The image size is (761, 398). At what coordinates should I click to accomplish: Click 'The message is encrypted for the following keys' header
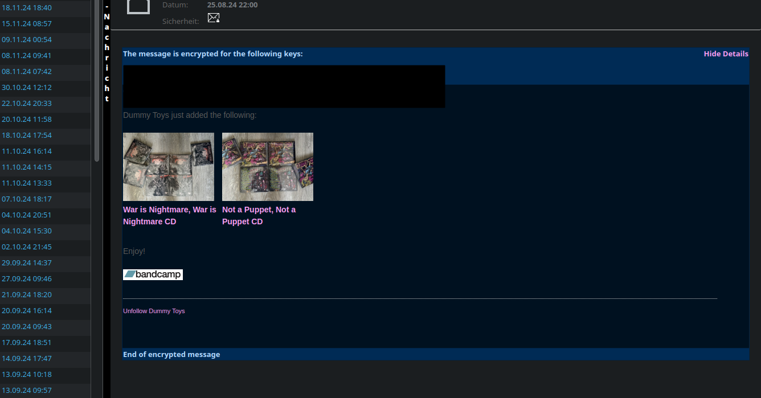[x=213, y=54]
